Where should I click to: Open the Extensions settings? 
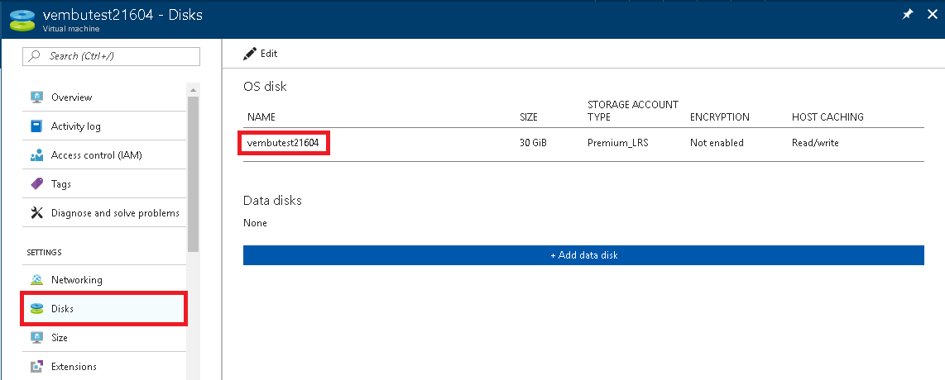pos(104,366)
